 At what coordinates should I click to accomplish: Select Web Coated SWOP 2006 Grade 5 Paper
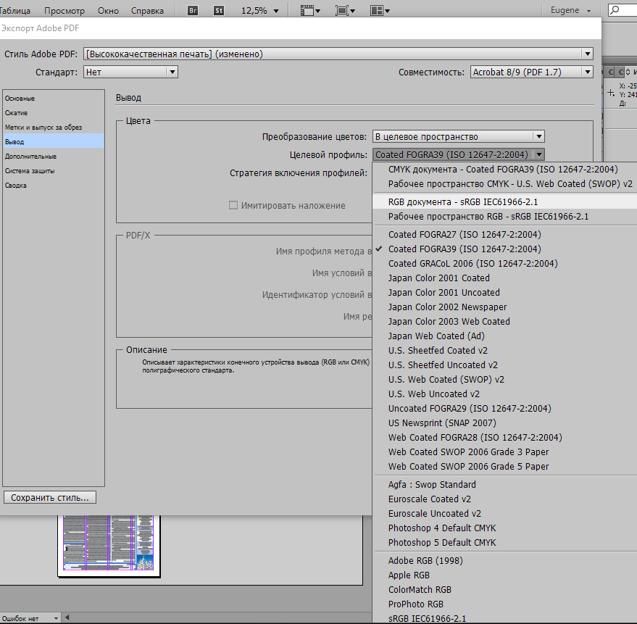pos(504,467)
